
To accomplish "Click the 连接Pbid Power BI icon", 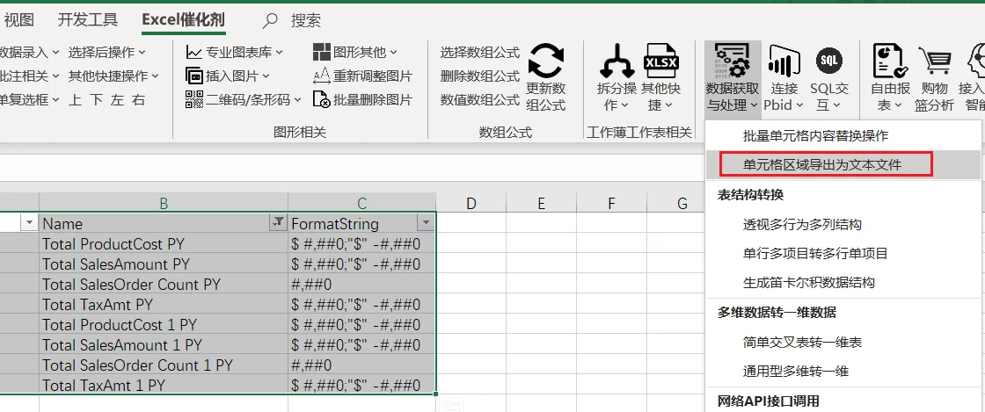I will coord(784,61).
